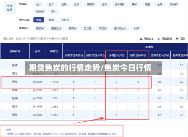The image size is (188, 137).
Task: Click the 查询日期 20251017 info text
Action: coord(35,39)
